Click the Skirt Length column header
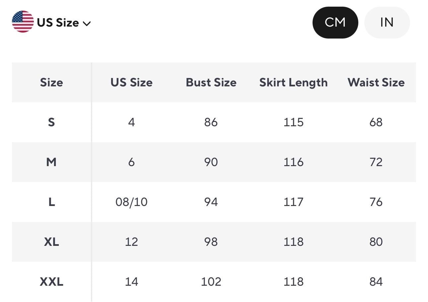This screenshot has height=302, width=428. click(293, 82)
